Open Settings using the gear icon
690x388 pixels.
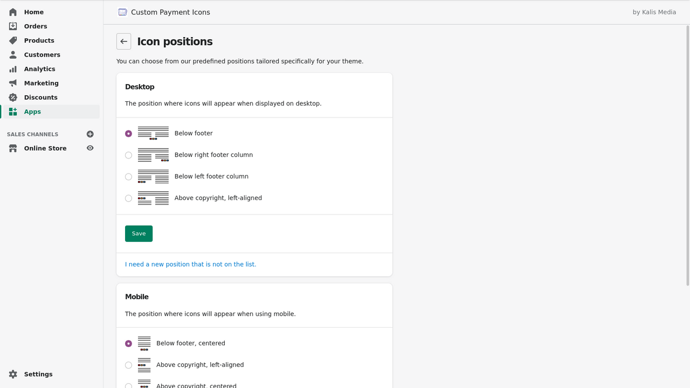click(12, 374)
